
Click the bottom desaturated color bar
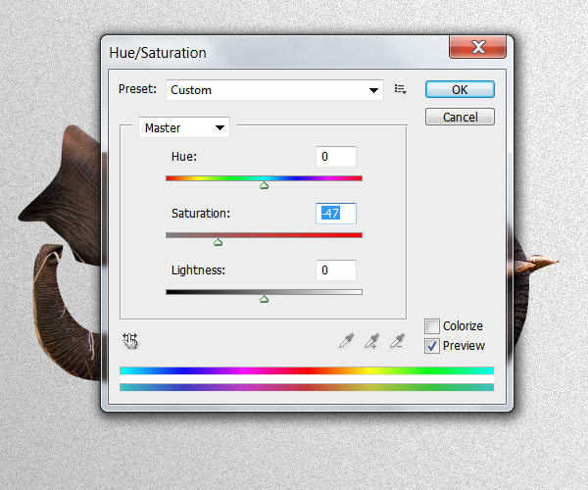(x=307, y=387)
